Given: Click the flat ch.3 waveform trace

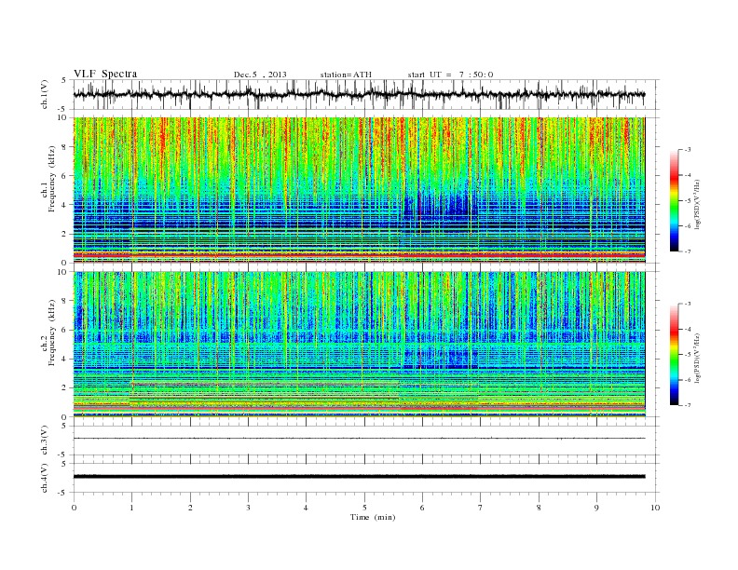Looking at the screenshot, I should point(359,439).
